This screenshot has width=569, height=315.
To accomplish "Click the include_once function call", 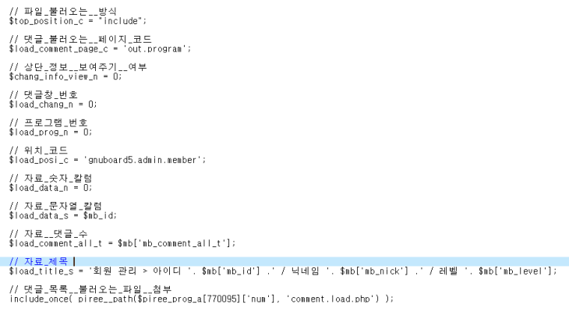I will click(201, 299).
